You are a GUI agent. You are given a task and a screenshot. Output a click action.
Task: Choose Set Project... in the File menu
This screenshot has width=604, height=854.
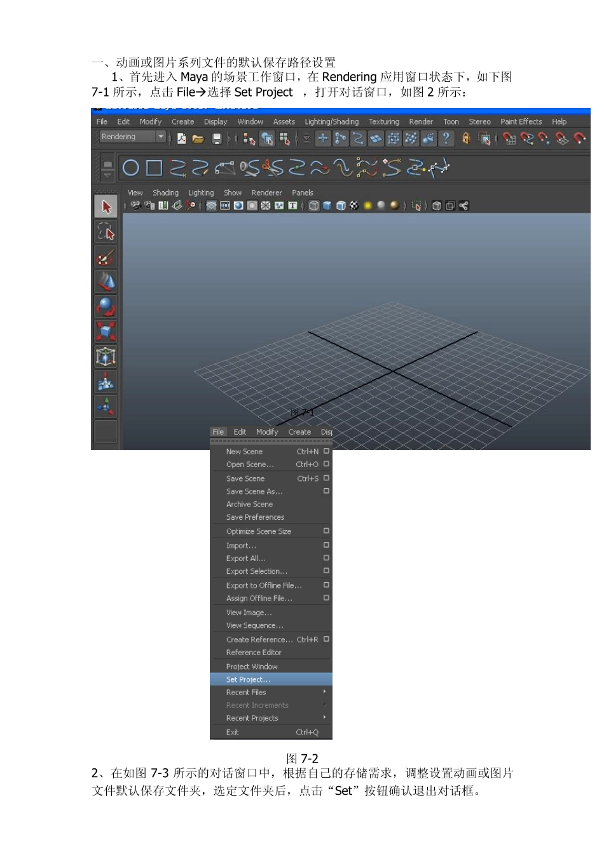pyautogui.click(x=271, y=679)
